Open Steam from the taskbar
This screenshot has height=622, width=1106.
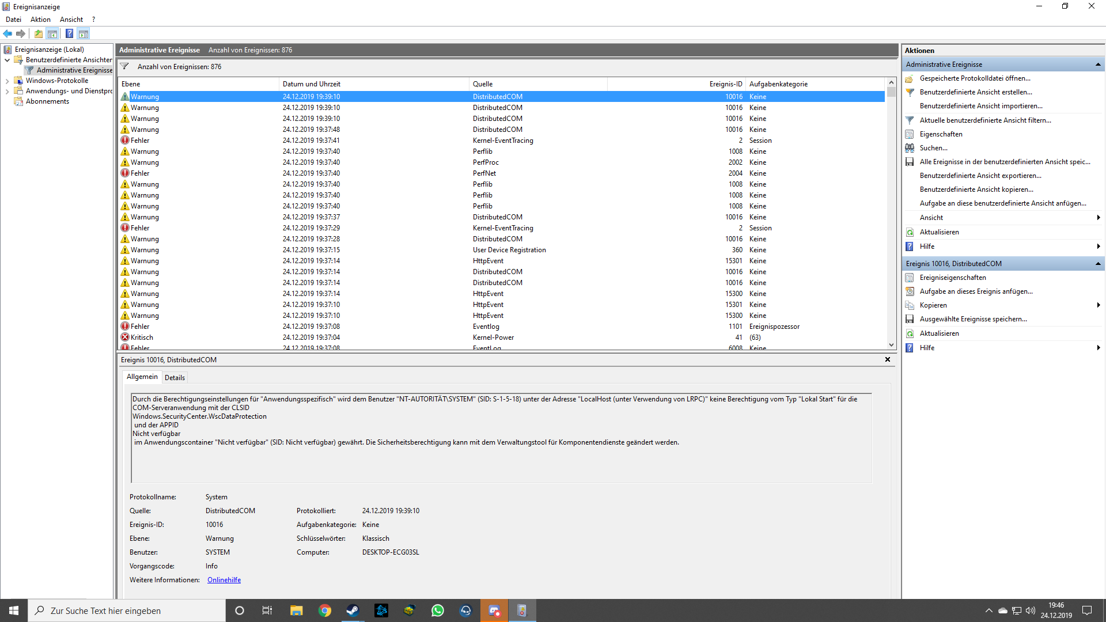pyautogui.click(x=353, y=610)
